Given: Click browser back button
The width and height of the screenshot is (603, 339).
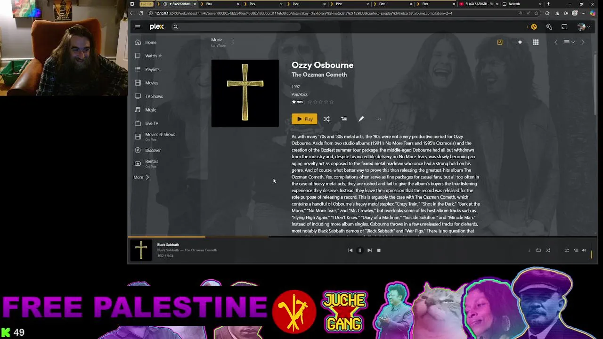Looking at the screenshot, I should pyautogui.click(x=132, y=13).
